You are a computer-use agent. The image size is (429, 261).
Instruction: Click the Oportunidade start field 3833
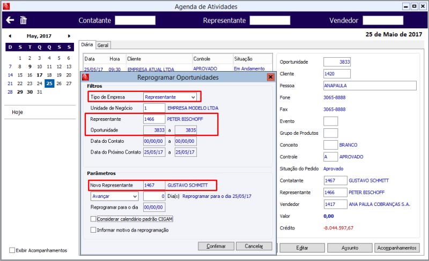click(154, 130)
